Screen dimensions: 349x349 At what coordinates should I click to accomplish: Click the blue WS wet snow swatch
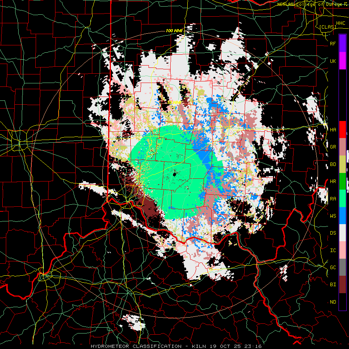(x=342, y=216)
